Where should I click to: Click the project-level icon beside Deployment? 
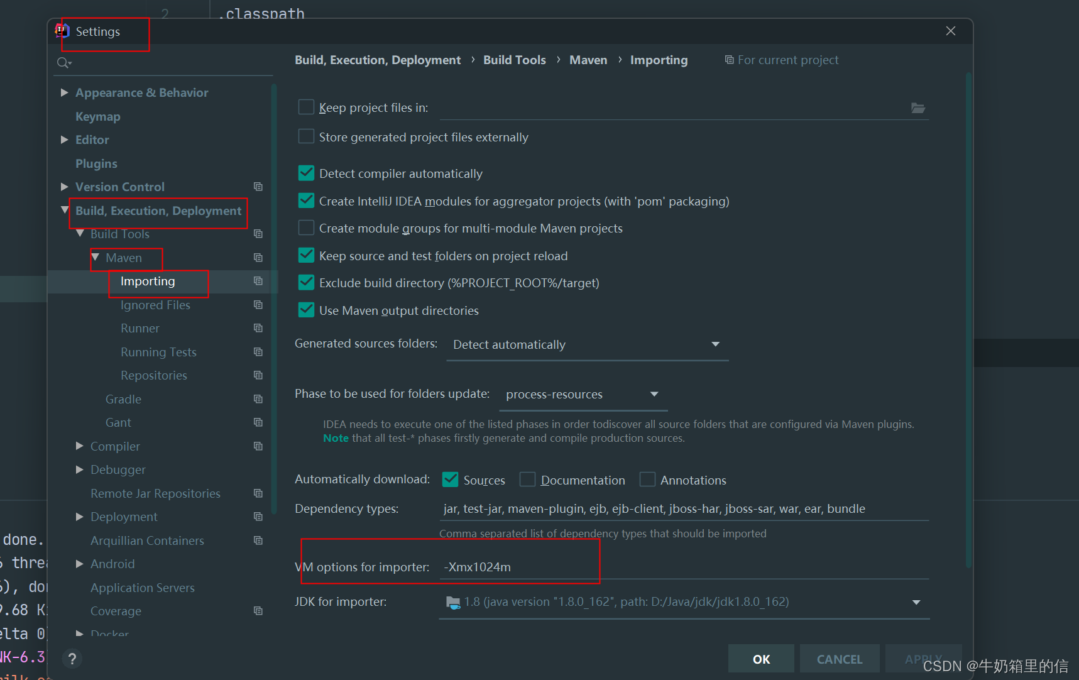point(258,517)
